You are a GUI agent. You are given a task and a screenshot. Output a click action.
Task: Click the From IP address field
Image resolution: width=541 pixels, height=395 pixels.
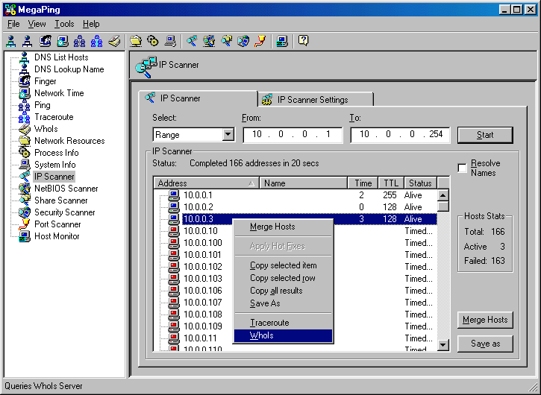(293, 134)
